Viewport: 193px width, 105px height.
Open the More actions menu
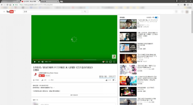pyautogui.click(x=51, y=80)
